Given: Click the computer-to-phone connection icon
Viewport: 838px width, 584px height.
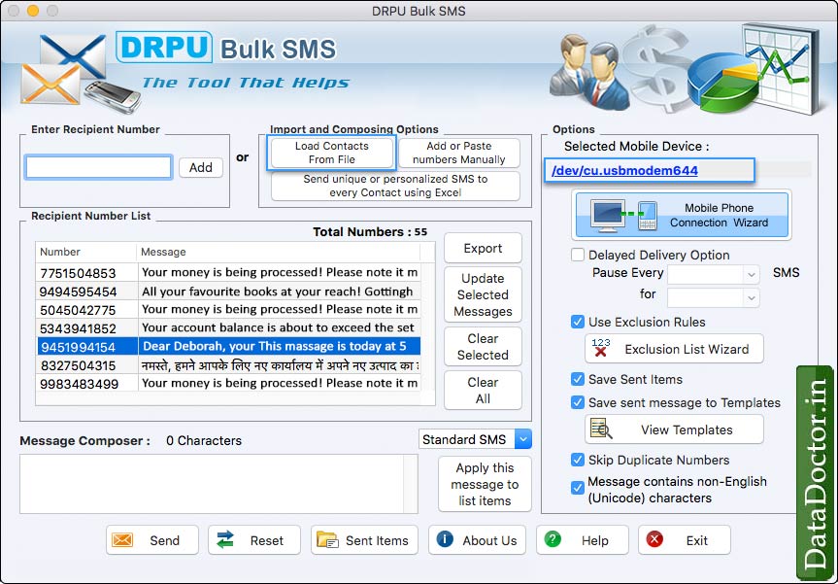Looking at the screenshot, I should 624,216.
